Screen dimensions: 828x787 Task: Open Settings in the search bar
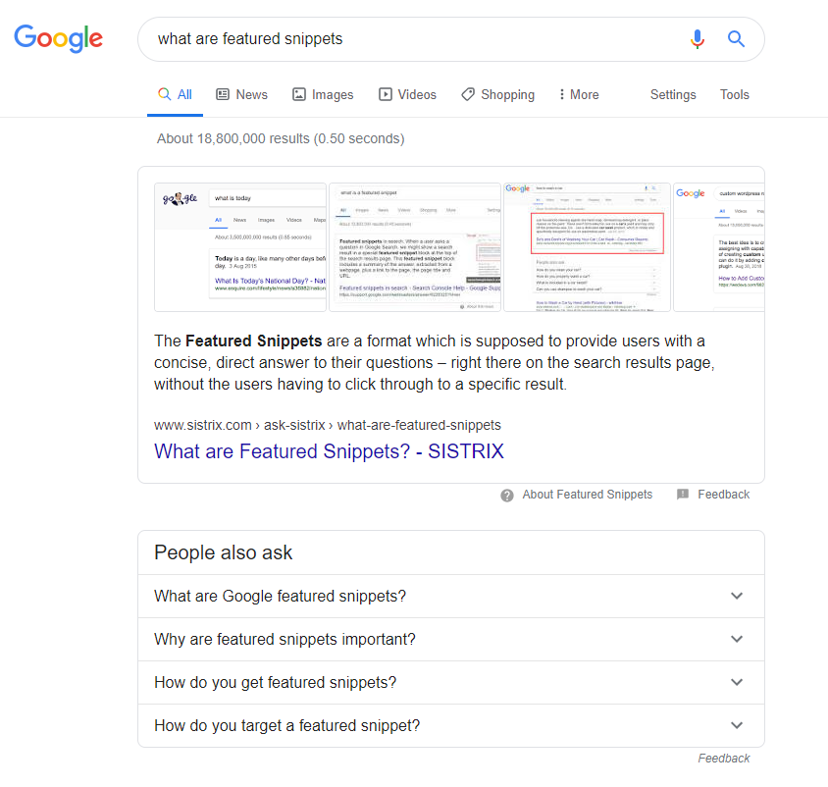click(x=673, y=94)
